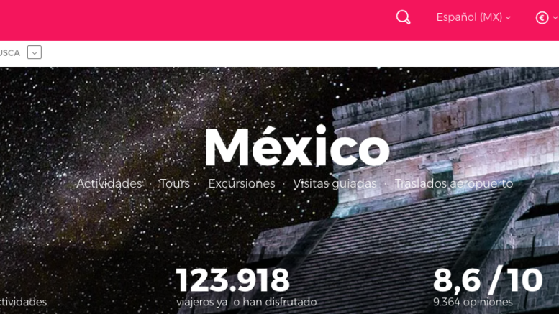
Task: Open search with the magnifier icon
Action: tap(403, 17)
